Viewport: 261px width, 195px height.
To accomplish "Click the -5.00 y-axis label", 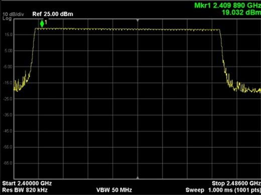I will coord(8,67).
